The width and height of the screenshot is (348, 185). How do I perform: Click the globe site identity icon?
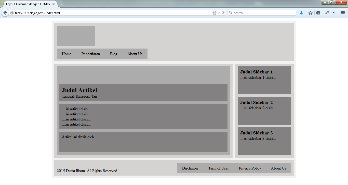click(12, 13)
